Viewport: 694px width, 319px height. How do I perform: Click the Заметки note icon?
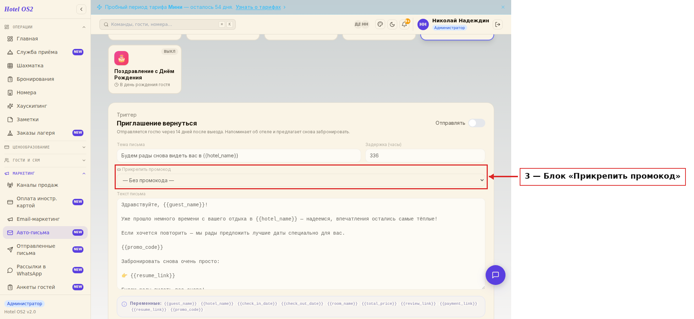10,119
